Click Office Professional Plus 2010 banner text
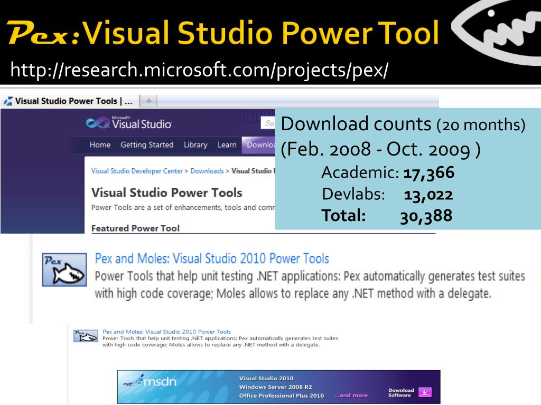 pyautogui.click(x=282, y=396)
